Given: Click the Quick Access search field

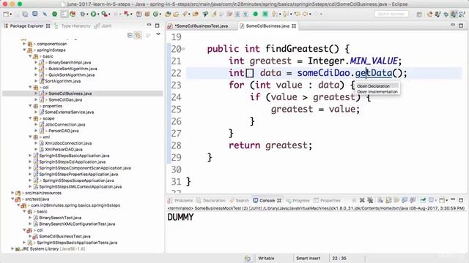Looking at the screenshot, I should point(391,14).
